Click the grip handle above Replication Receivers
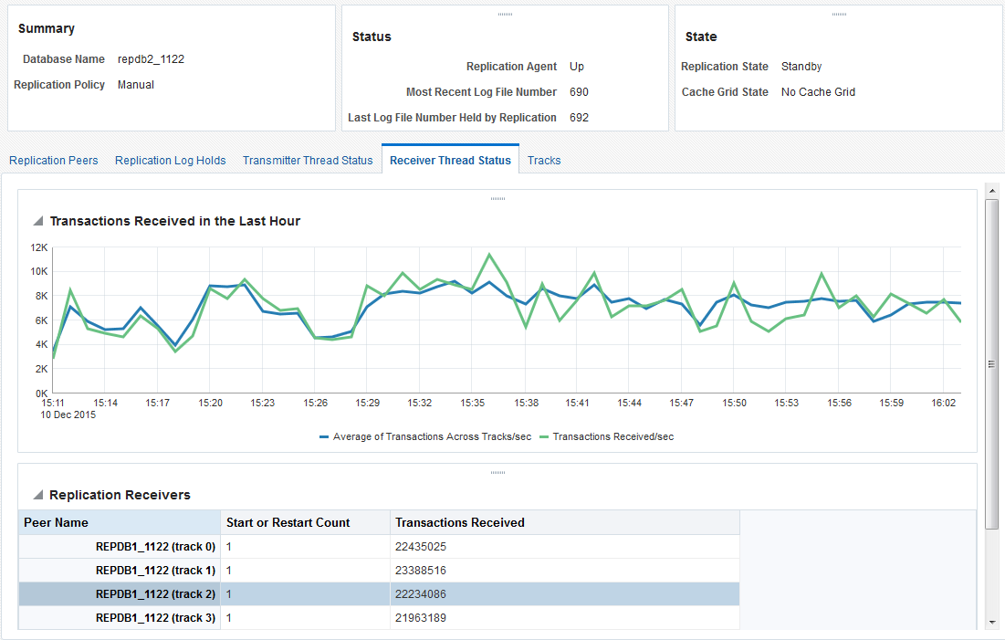1005x640 pixels. [x=497, y=472]
